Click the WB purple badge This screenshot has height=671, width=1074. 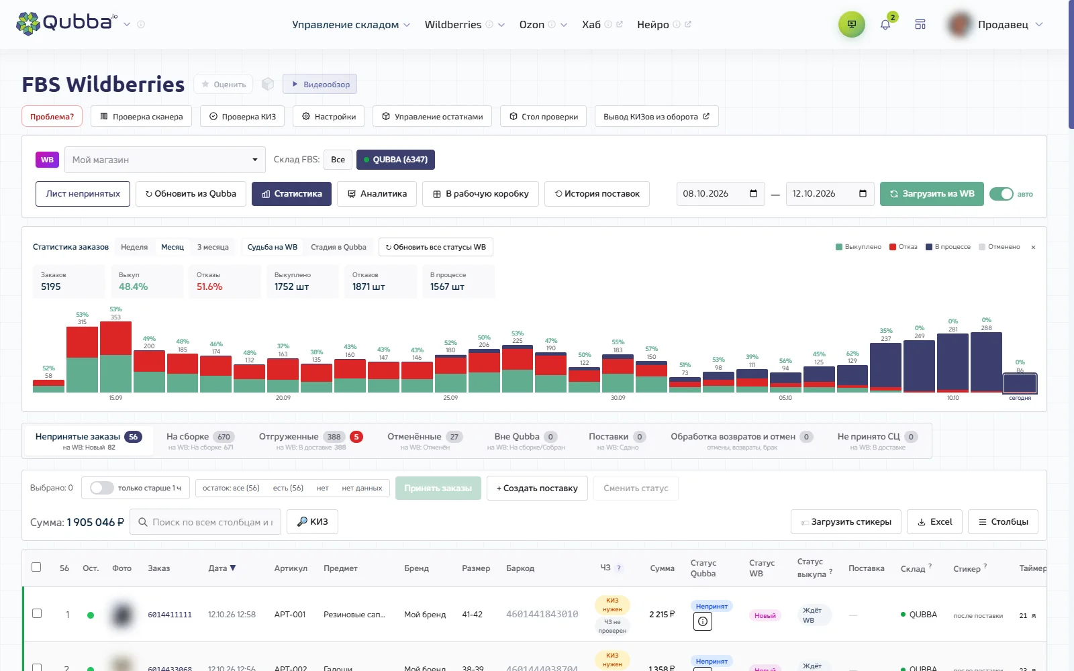pyautogui.click(x=47, y=160)
